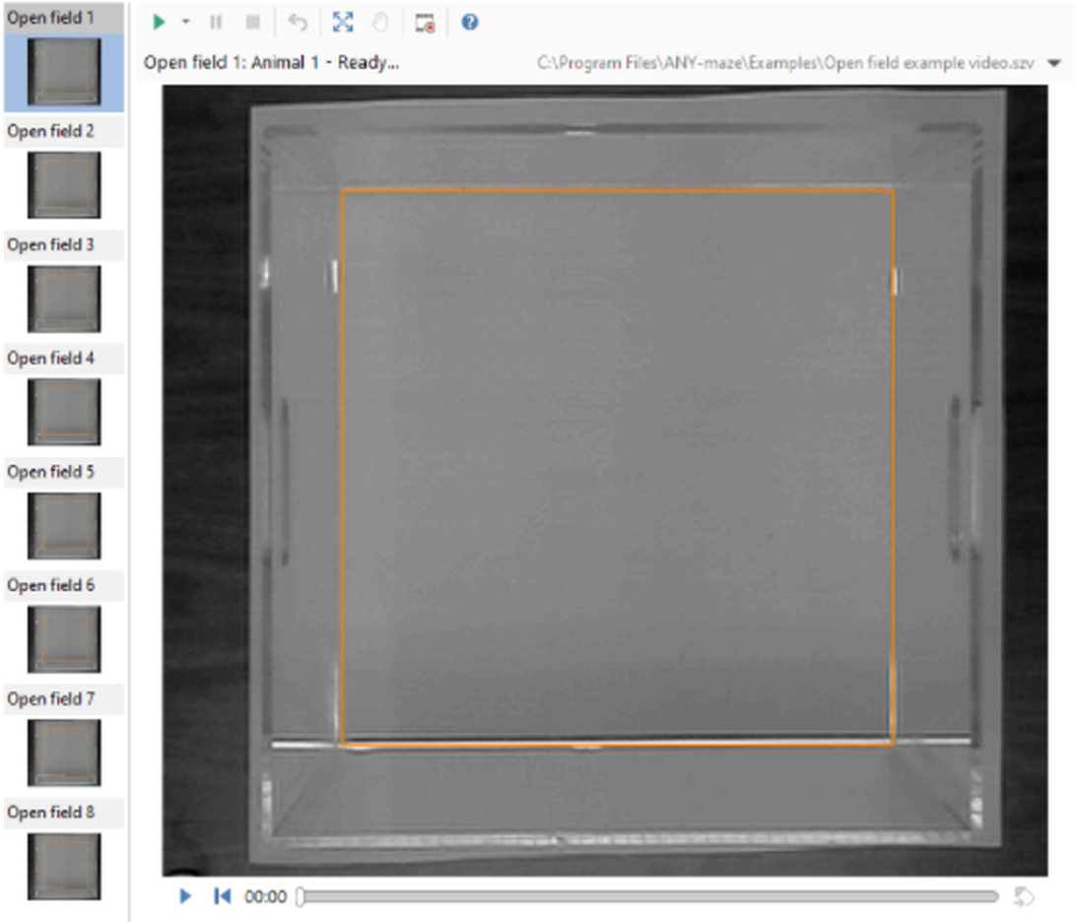Click the undo arrow icon in the toolbar
The width and height of the screenshot is (1078, 922).
point(298,22)
